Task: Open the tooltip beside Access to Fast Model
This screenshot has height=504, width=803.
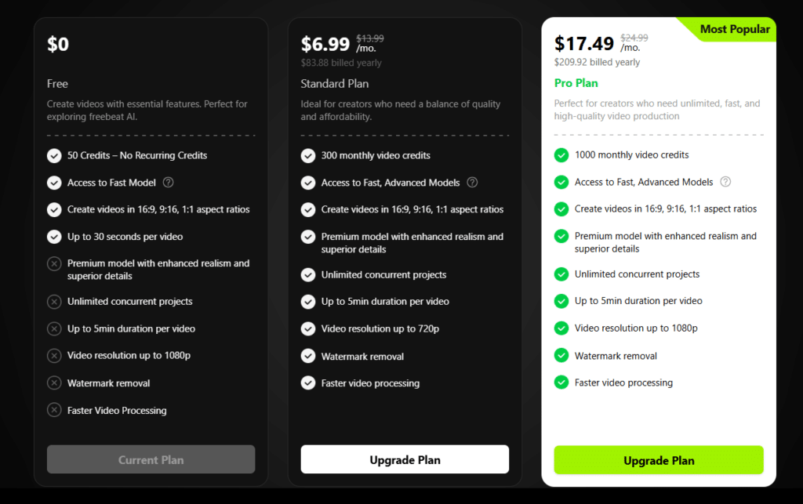Action: tap(169, 182)
